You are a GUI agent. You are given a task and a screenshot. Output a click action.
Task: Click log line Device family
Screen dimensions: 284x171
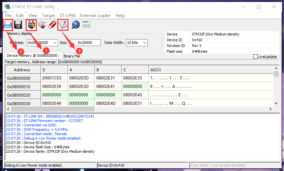[50, 151]
